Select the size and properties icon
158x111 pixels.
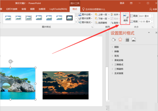tap(127, 40)
